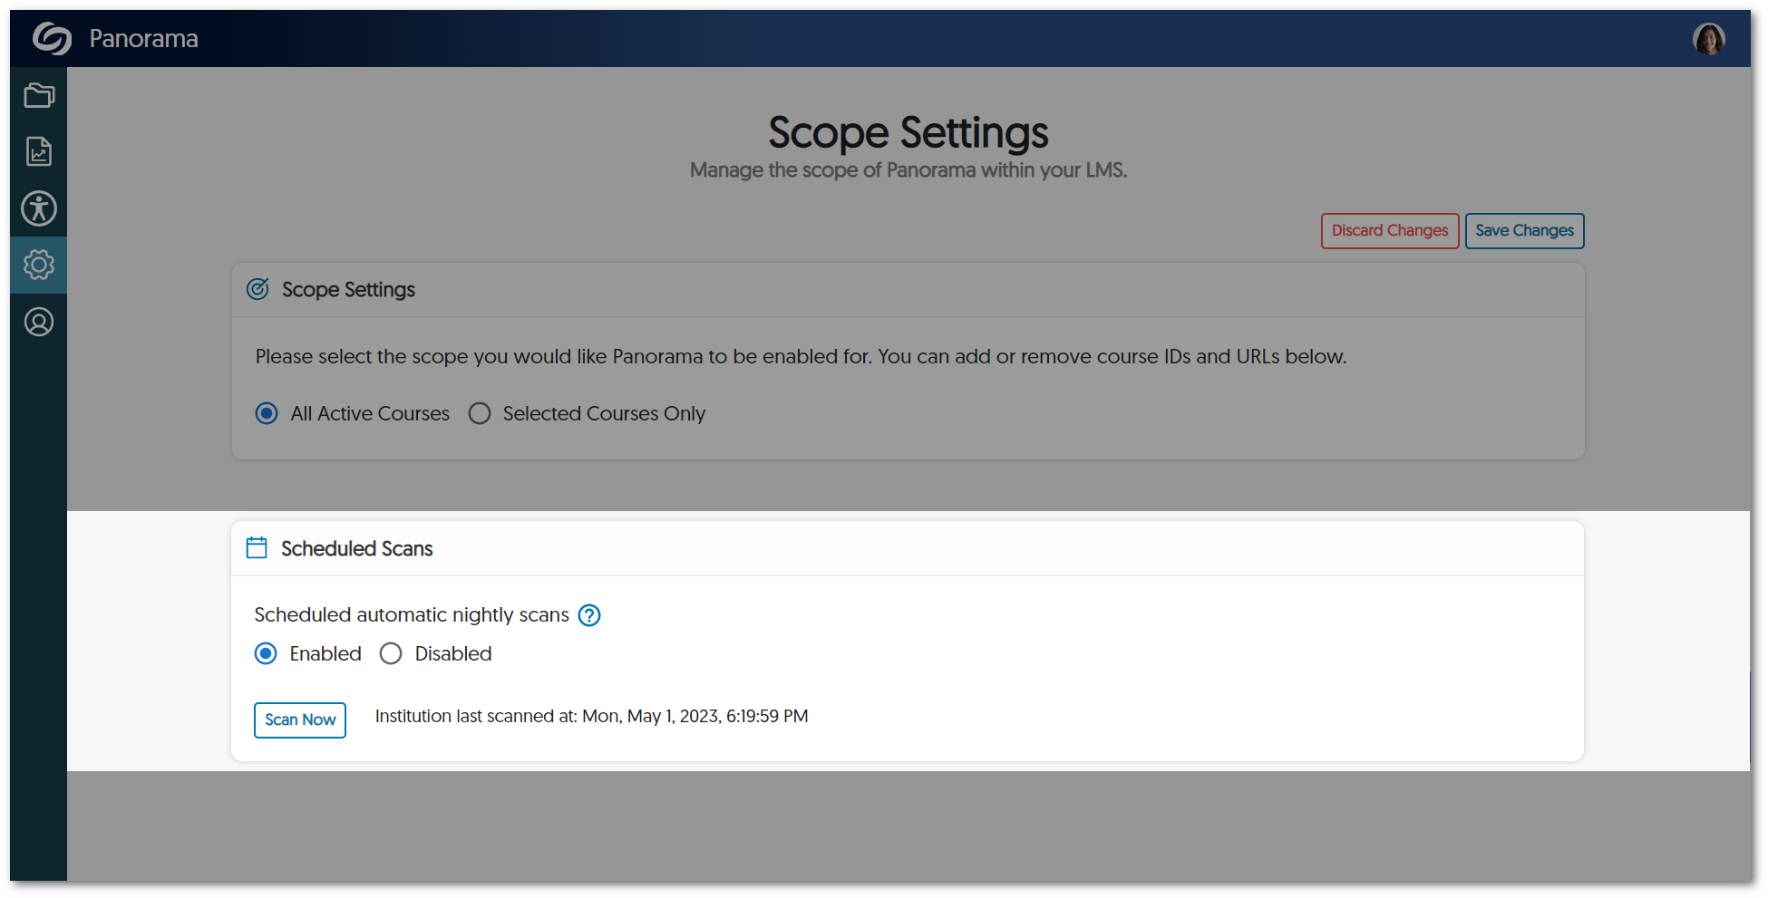Click the Panorama swirl logo
Image resolution: width=1768 pixels, height=898 pixels.
tap(52, 39)
